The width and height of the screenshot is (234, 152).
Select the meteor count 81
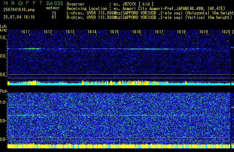[54, 17]
